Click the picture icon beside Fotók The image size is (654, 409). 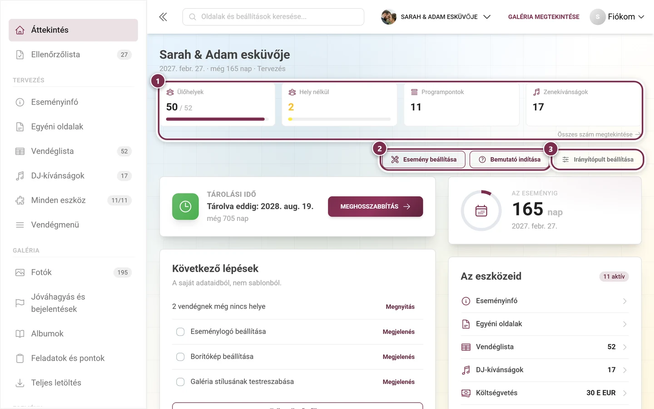pos(20,273)
